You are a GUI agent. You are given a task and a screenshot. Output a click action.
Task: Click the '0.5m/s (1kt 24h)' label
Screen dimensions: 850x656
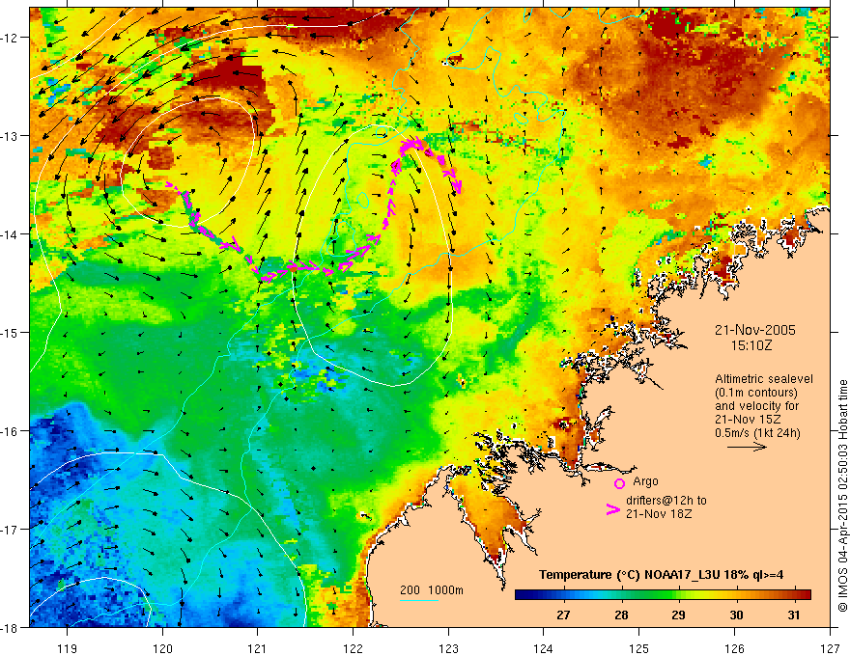757,433
